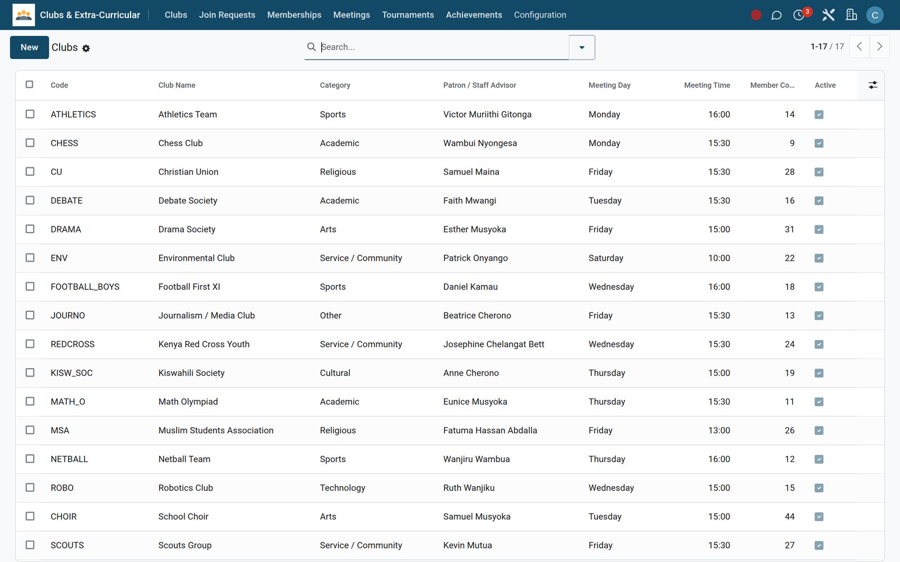Open the developer tools wrench icon
The image size is (900, 562).
pos(828,15)
